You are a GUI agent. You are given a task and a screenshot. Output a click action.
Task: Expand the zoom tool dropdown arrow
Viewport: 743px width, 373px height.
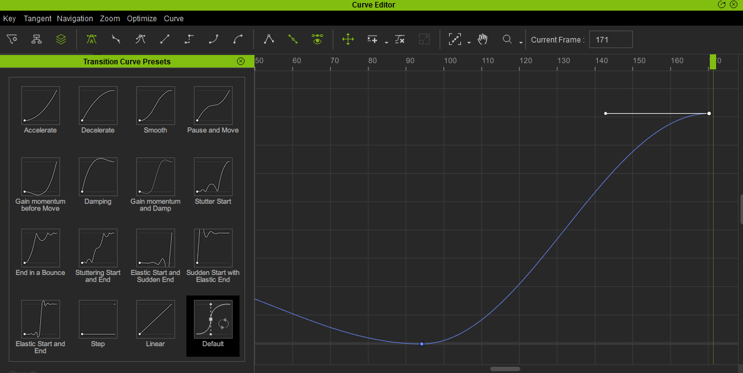click(x=520, y=42)
